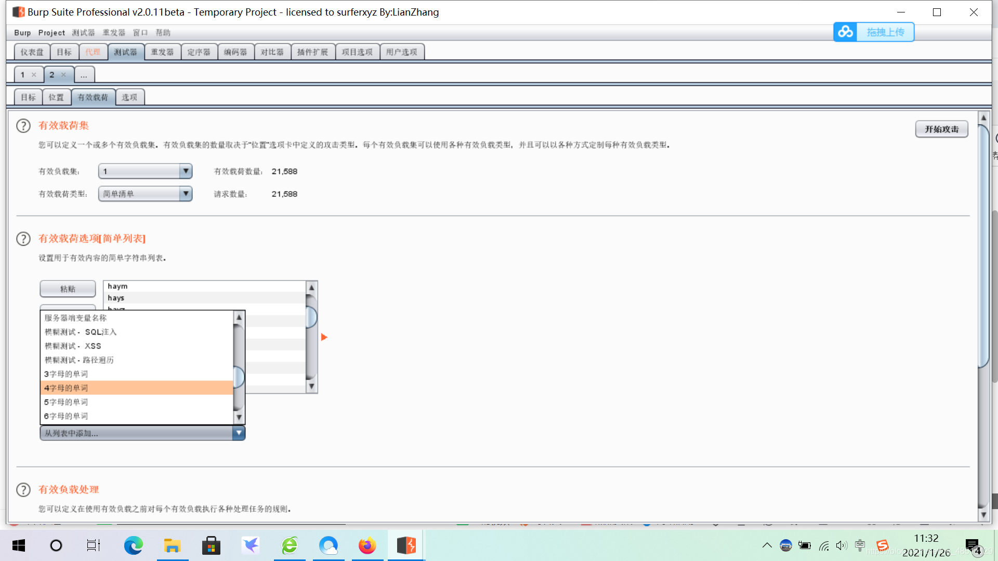Switch to 仪表盘 tab
This screenshot has height=561, width=998.
click(x=32, y=52)
